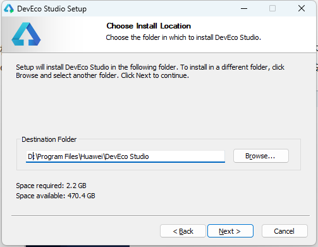Close the DevEco Studio Setup dialog

click(302, 9)
